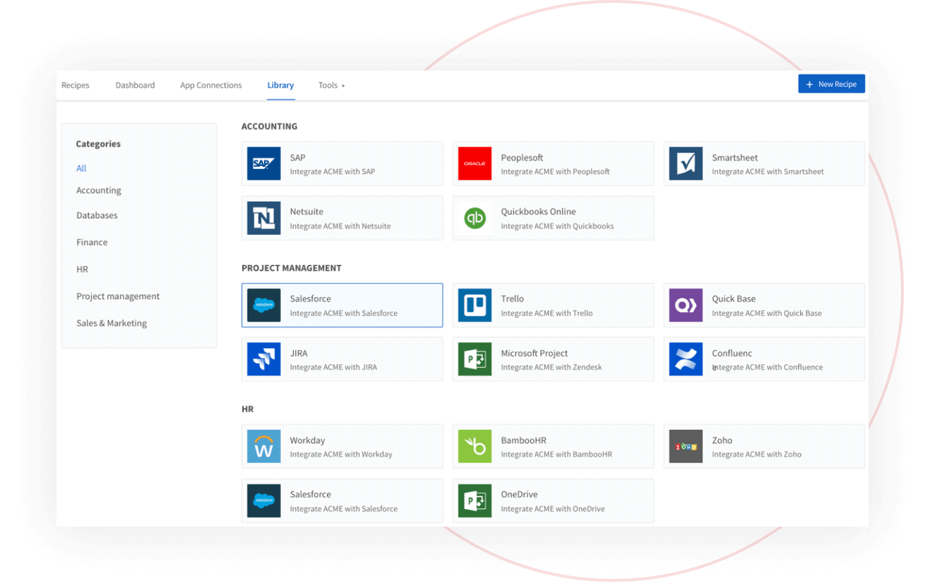The image size is (925, 586).
Task: Expand the Tools menu arrow
Action: click(343, 85)
